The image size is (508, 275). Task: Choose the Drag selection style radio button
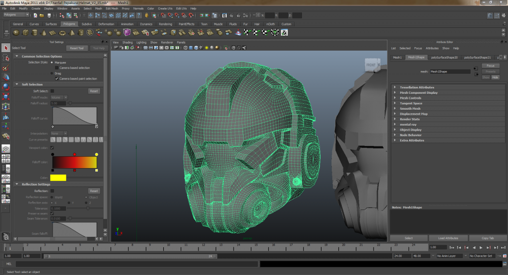click(x=52, y=73)
